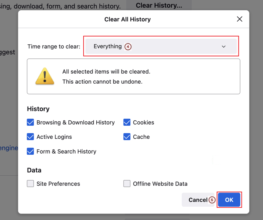Screen dimensions: 263x220
Task: Uncheck Browsing & Download History
Action: [31, 123]
